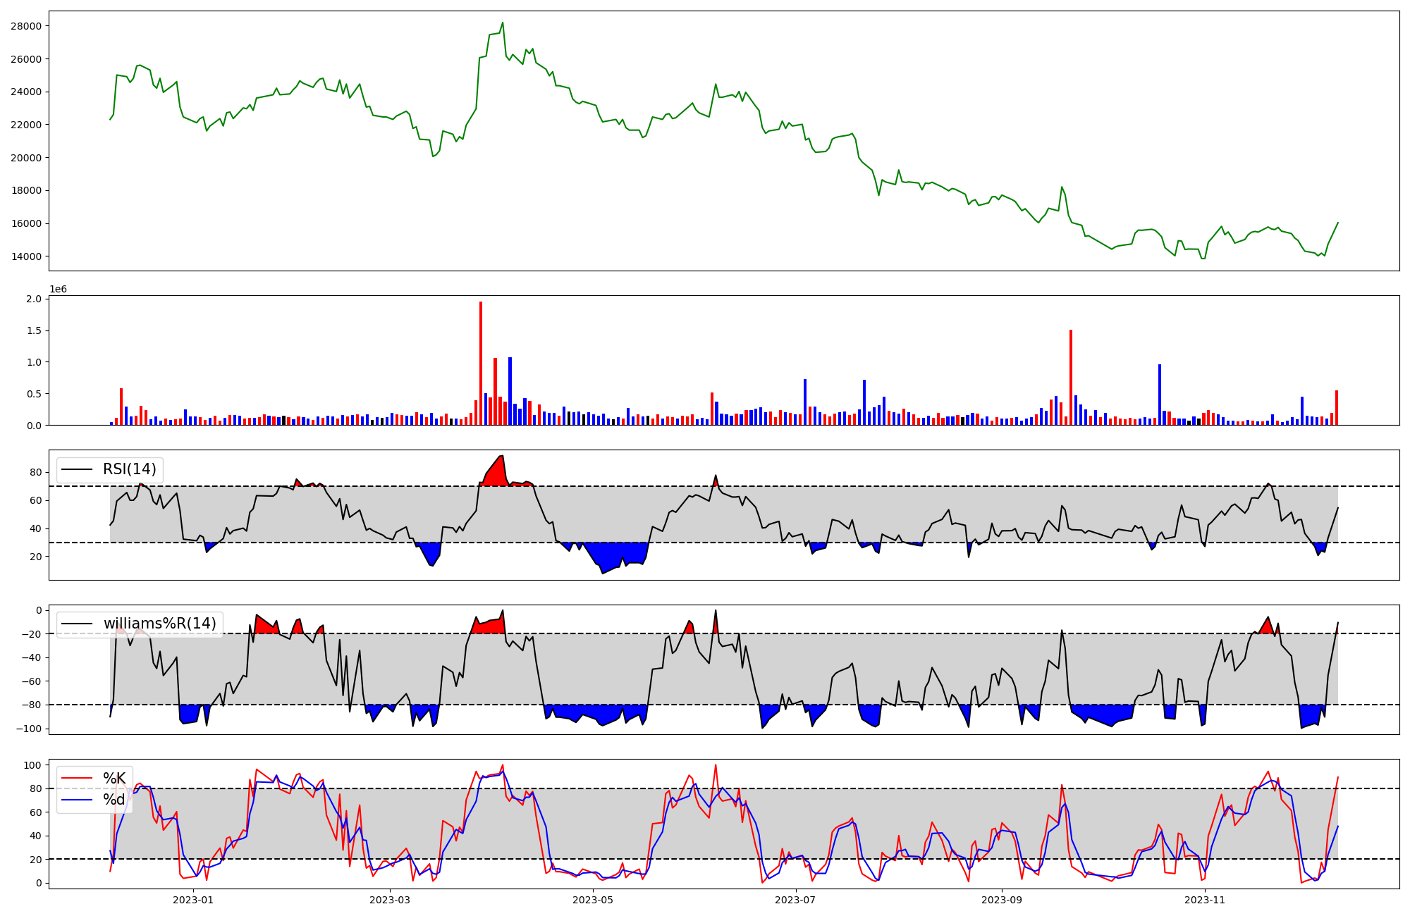Viewport: 1410px width, 916px height.
Task: Click the 2023-01 x-axis date label
Action: point(193,900)
